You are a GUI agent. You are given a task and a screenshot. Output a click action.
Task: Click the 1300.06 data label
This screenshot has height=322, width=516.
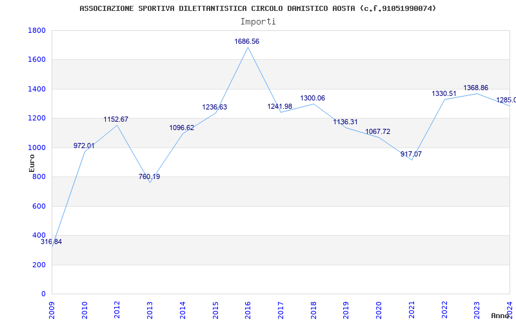313,98
